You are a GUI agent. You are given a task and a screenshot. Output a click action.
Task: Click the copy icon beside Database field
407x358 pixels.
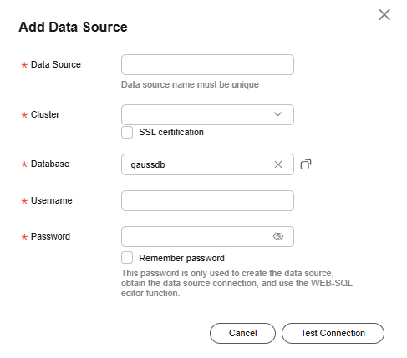[306, 164]
